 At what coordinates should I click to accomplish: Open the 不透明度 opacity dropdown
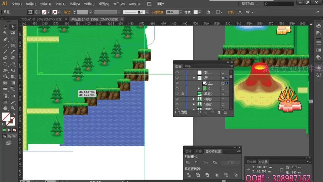[x=181, y=12]
